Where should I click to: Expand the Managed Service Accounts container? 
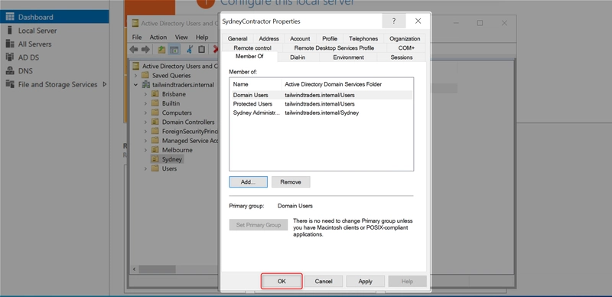tap(145, 141)
